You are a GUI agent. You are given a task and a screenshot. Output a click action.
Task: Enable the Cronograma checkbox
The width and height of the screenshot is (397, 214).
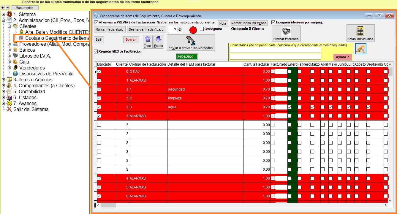tap(202, 29)
